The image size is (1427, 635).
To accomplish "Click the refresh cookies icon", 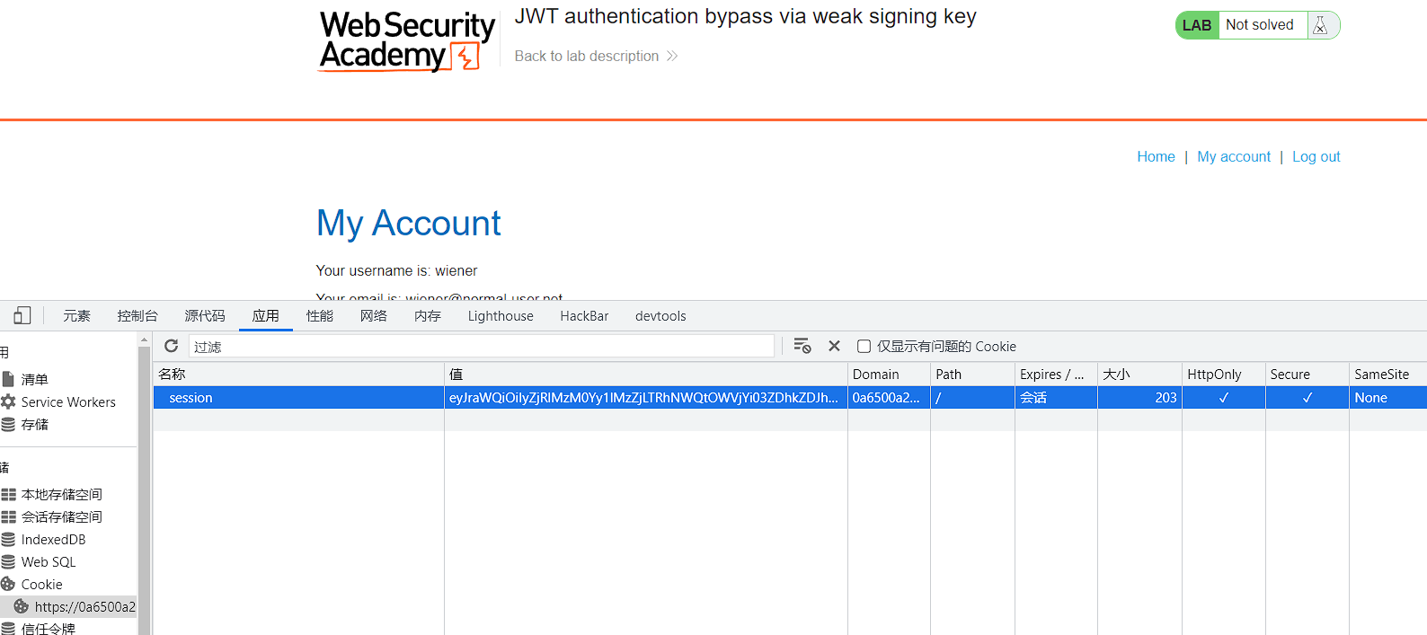I will [x=171, y=346].
